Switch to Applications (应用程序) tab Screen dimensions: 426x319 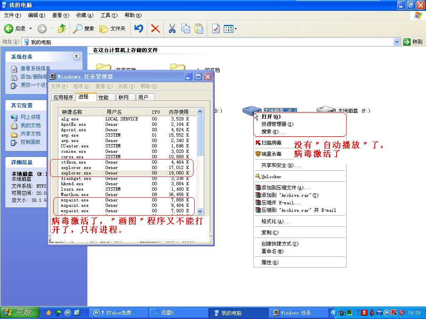click(x=63, y=97)
